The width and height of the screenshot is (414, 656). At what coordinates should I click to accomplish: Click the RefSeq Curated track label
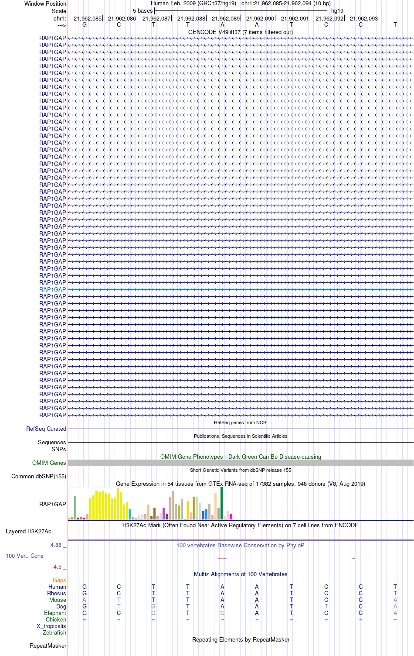46,429
